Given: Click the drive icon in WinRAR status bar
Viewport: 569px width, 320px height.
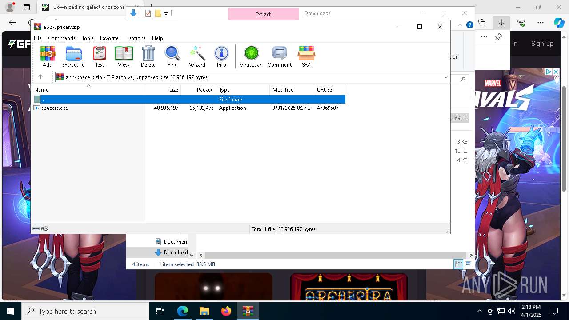Looking at the screenshot, I should coord(36,229).
